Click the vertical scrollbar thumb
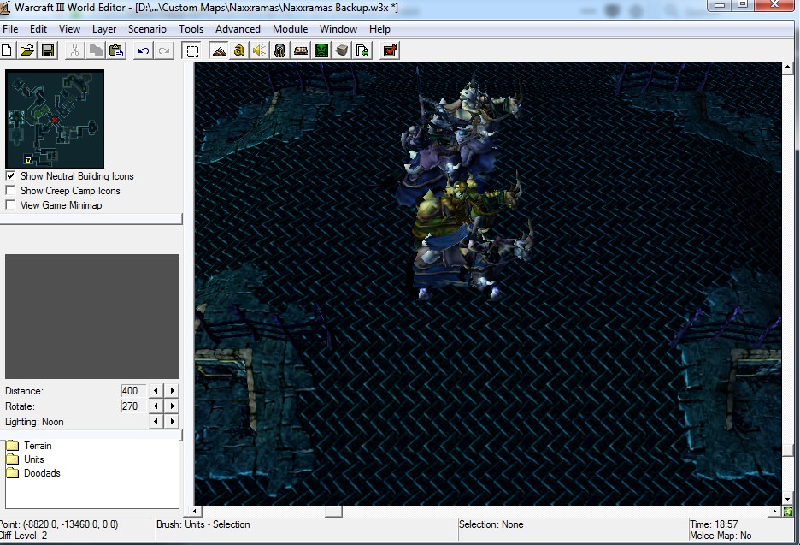The width and height of the screenshot is (800, 545). 787,451
